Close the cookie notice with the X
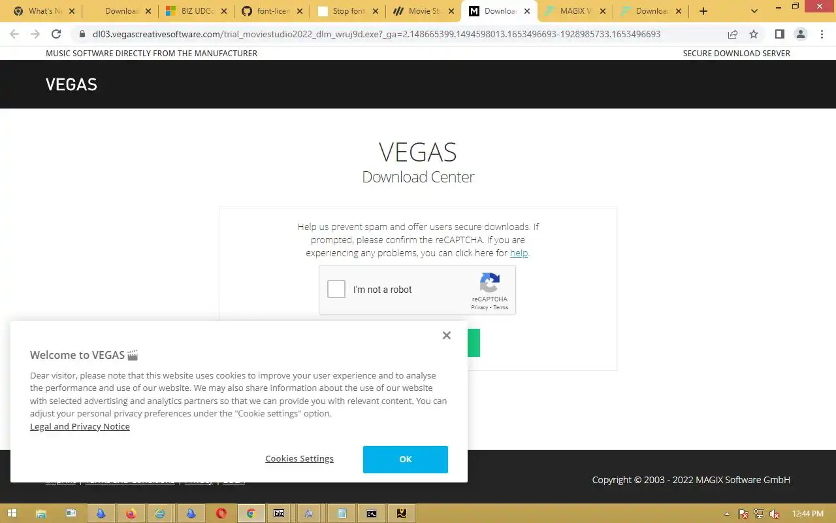Screen dimensions: 836x523 [447, 335]
